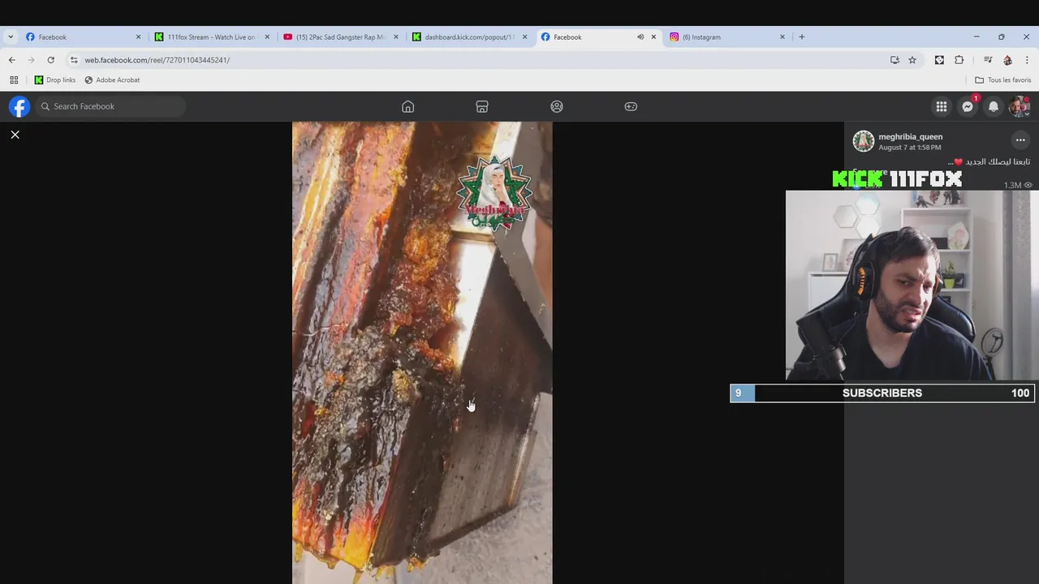Screen dimensions: 1039x584
Task: Open Drop links bookmark
Action: coord(55,79)
